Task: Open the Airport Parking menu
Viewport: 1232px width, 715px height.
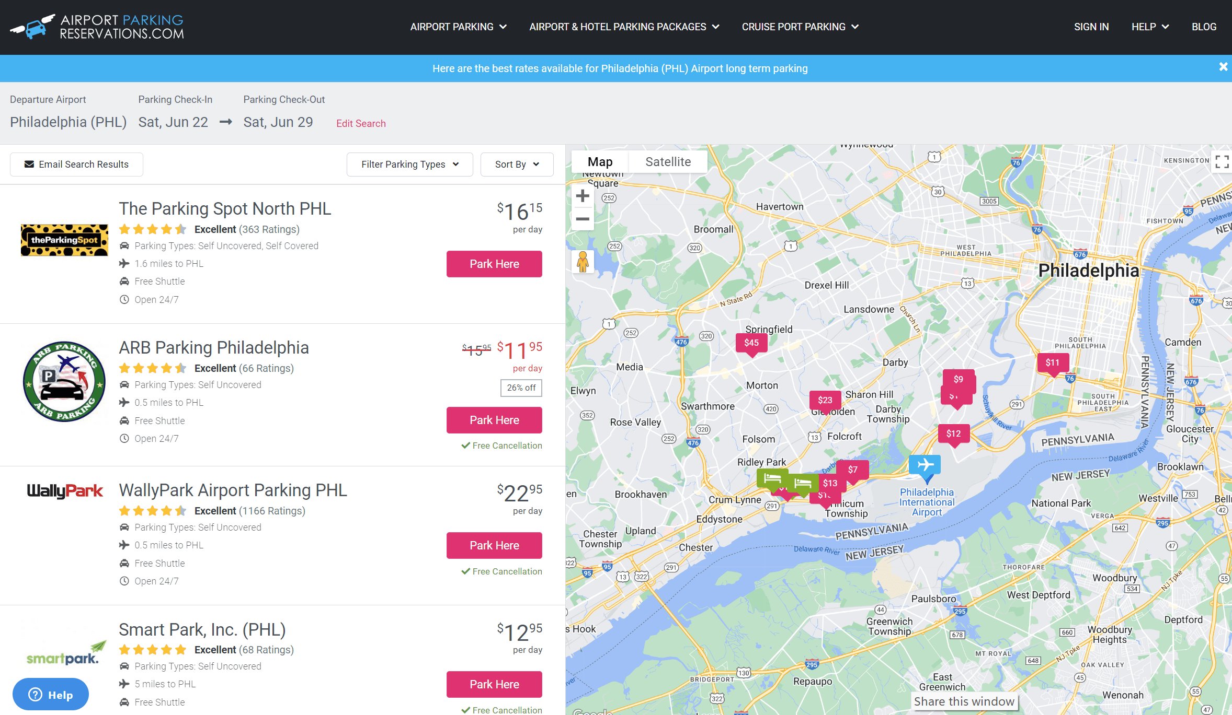Action: [x=458, y=27]
